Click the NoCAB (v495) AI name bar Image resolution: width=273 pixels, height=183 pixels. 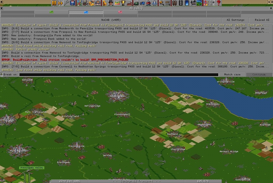coord(111,20)
